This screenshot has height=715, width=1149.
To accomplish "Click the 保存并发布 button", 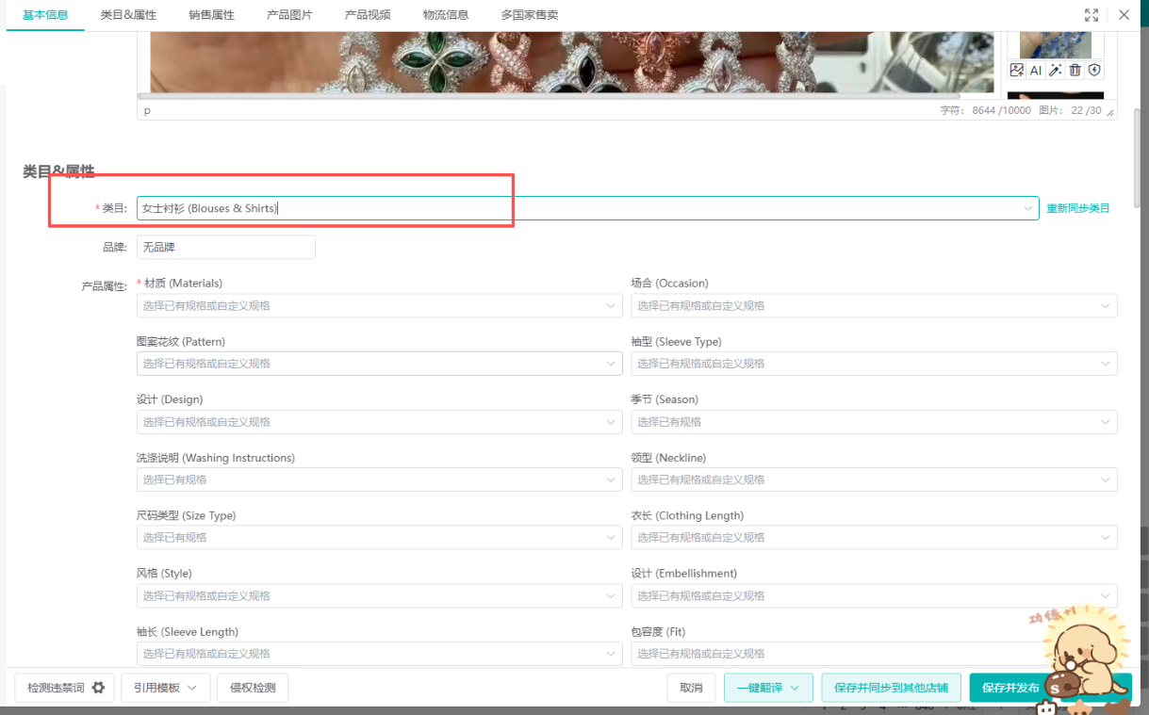I will (1010, 688).
